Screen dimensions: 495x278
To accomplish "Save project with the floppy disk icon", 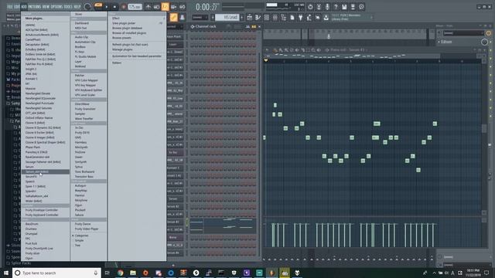I will point(344,7).
